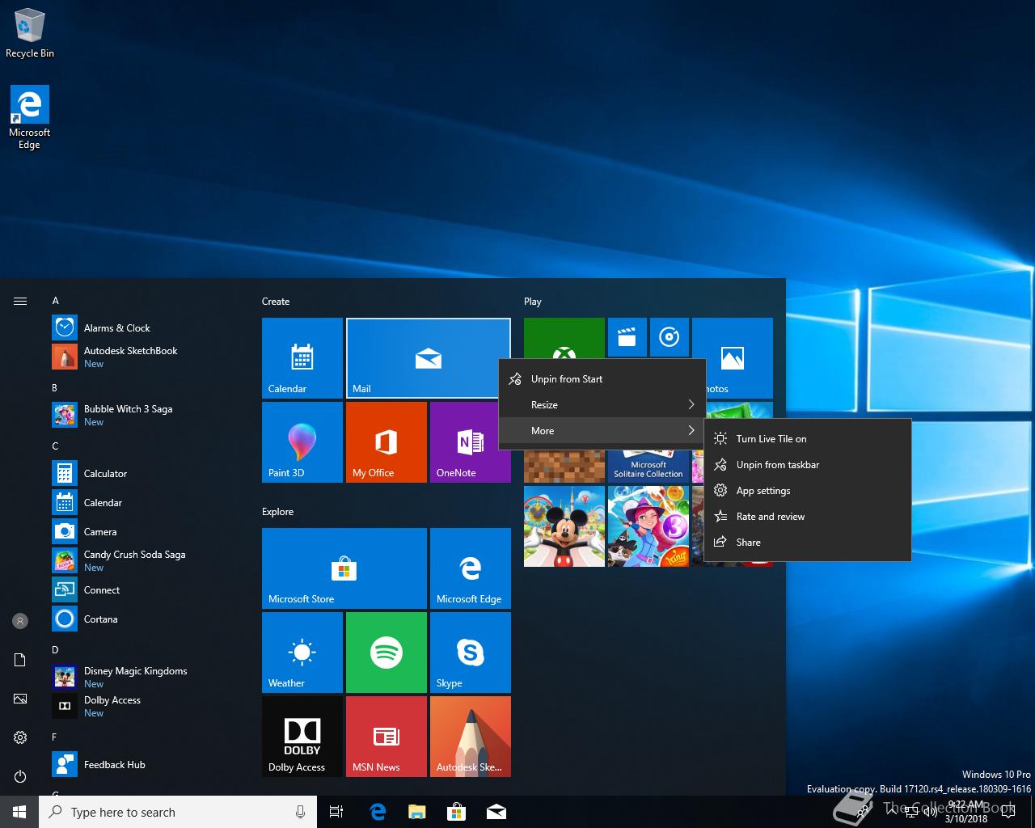Launch Bubble Witch 3 Saga from app list
This screenshot has width=1035, height=828.
pyautogui.click(x=146, y=416)
